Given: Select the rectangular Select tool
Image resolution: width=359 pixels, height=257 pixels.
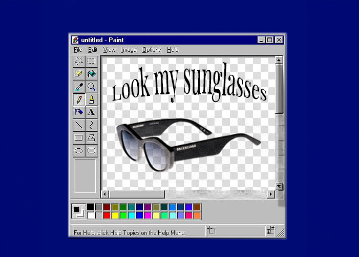Looking at the screenshot, I should 91,62.
